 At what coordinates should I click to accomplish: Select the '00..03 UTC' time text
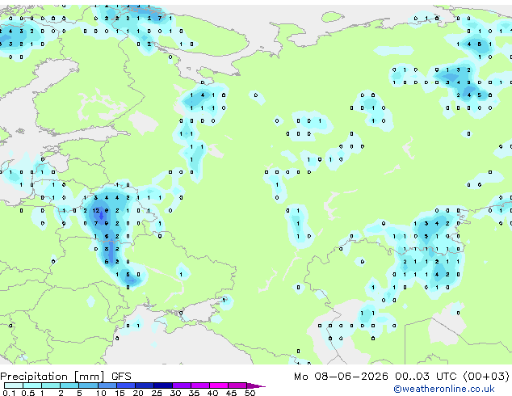pyautogui.click(x=426, y=377)
